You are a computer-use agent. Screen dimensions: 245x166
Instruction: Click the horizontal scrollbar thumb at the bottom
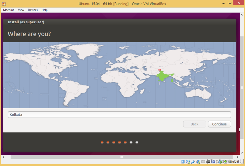point(122,157)
